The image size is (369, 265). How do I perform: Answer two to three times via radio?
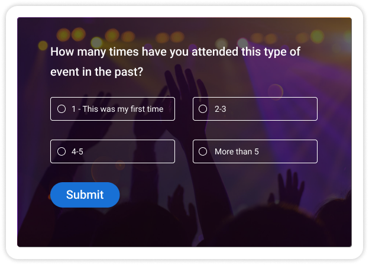(203, 109)
